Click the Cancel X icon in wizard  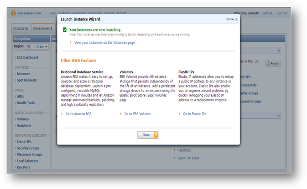coord(236,19)
